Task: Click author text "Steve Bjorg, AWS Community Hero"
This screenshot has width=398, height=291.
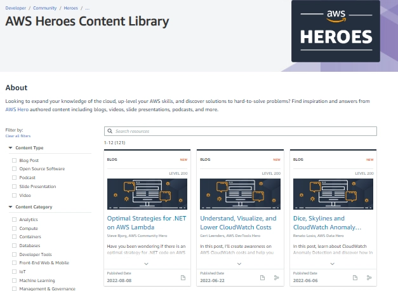Action: click(x=137, y=236)
